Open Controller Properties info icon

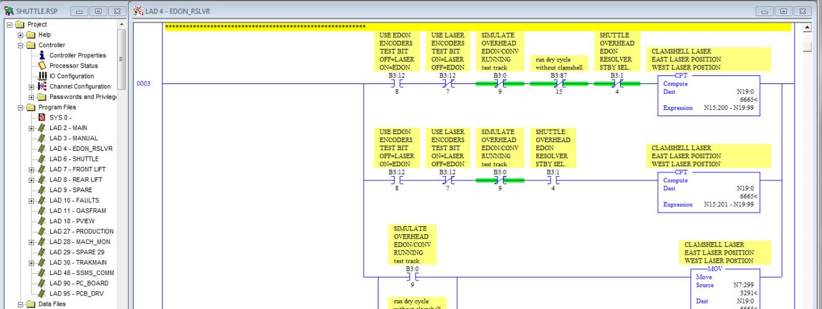coord(42,56)
